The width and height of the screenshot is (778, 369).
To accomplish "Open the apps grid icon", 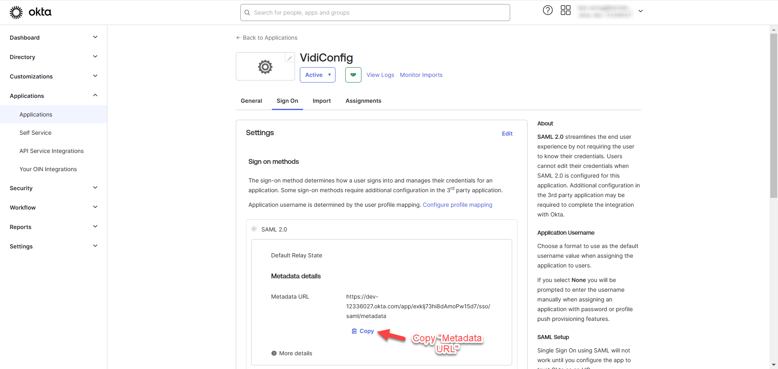I will pos(565,11).
